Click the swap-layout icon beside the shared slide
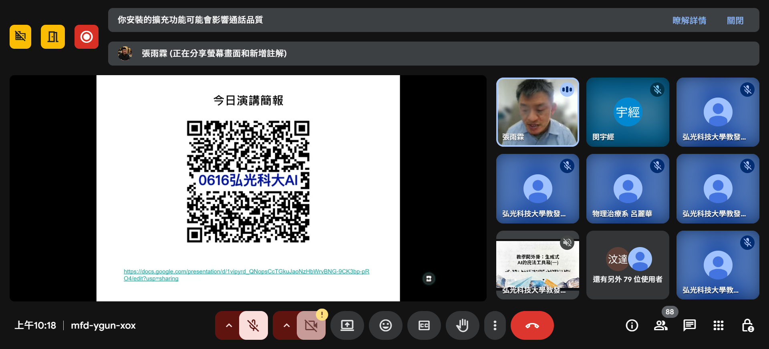This screenshot has height=349, width=769. point(429,279)
